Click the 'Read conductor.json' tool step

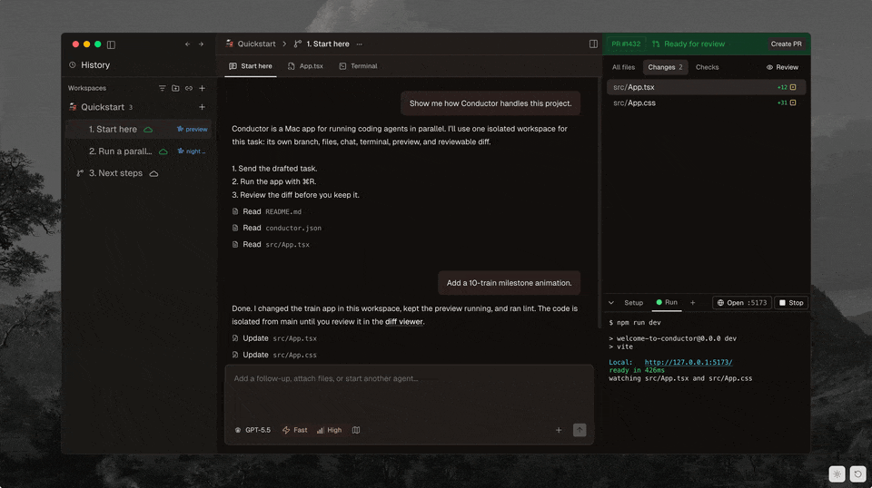(277, 228)
